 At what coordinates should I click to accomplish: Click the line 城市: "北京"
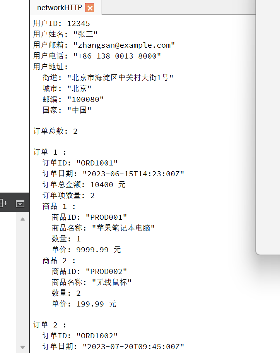(67, 88)
